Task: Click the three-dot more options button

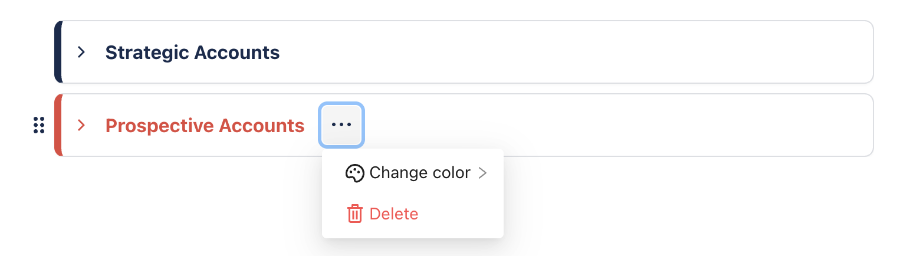Action: pos(341,124)
